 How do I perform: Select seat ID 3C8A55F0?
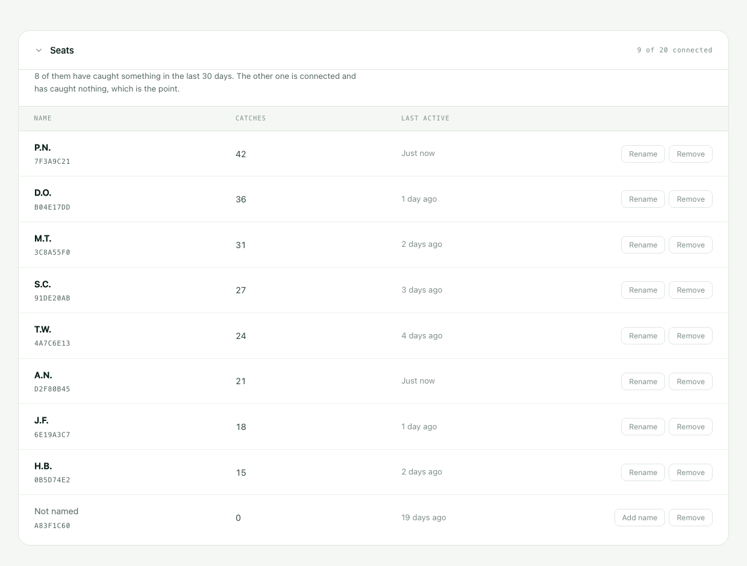52,252
